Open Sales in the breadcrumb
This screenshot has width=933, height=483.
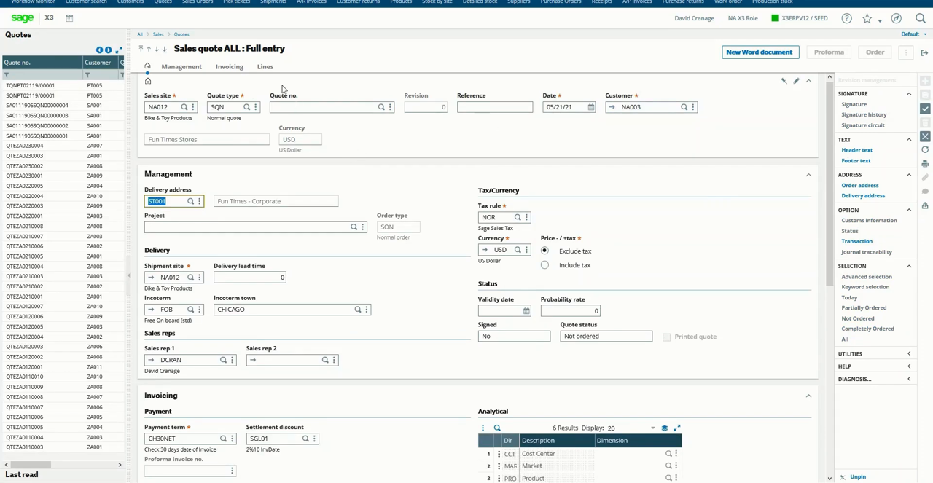click(158, 34)
